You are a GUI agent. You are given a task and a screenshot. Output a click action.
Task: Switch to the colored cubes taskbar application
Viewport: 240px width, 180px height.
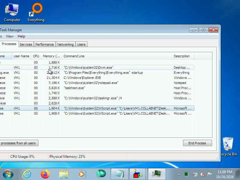pyautogui.click(x=138, y=174)
